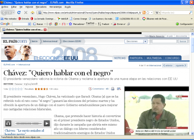
Task: Click the browser Back arrow button
Action: pyautogui.click(x=4, y=12)
